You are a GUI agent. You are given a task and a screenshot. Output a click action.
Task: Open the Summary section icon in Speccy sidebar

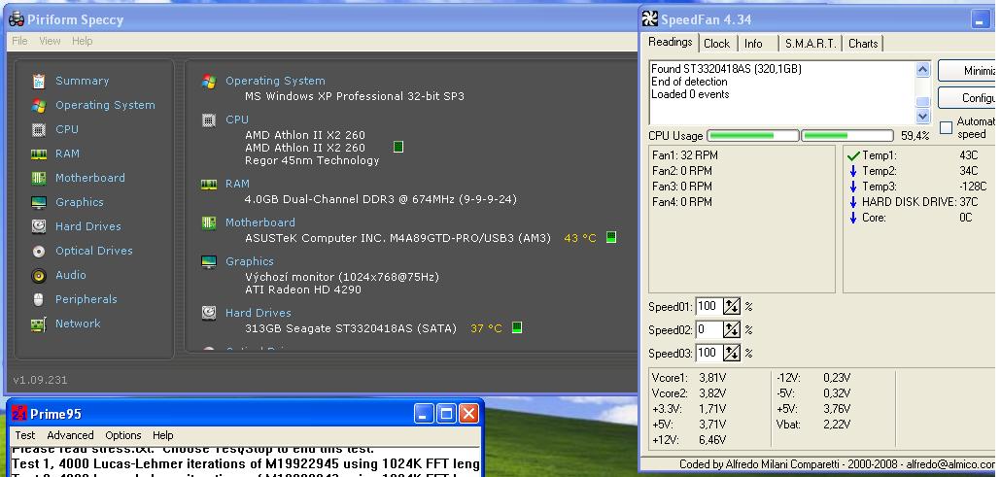click(39, 81)
